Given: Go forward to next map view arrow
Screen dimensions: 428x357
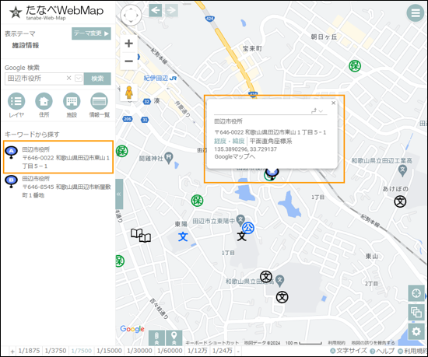Looking at the screenshot, I should pos(171,10).
